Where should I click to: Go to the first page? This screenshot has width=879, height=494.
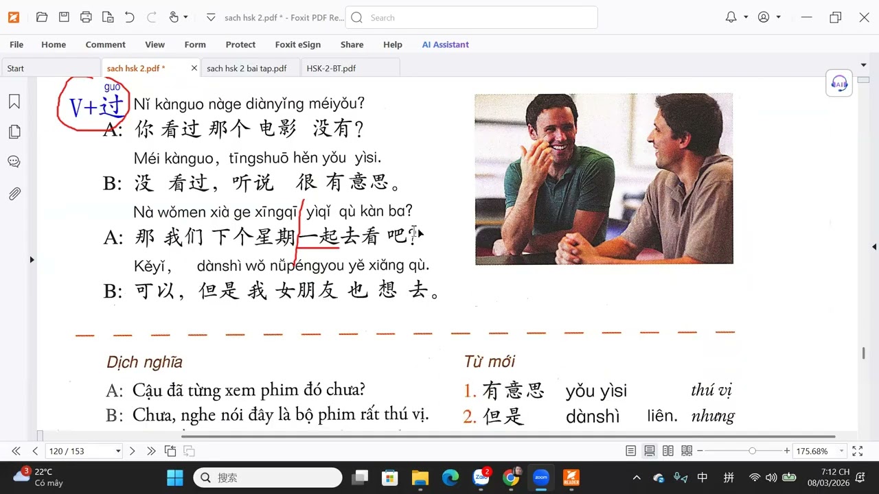16,451
